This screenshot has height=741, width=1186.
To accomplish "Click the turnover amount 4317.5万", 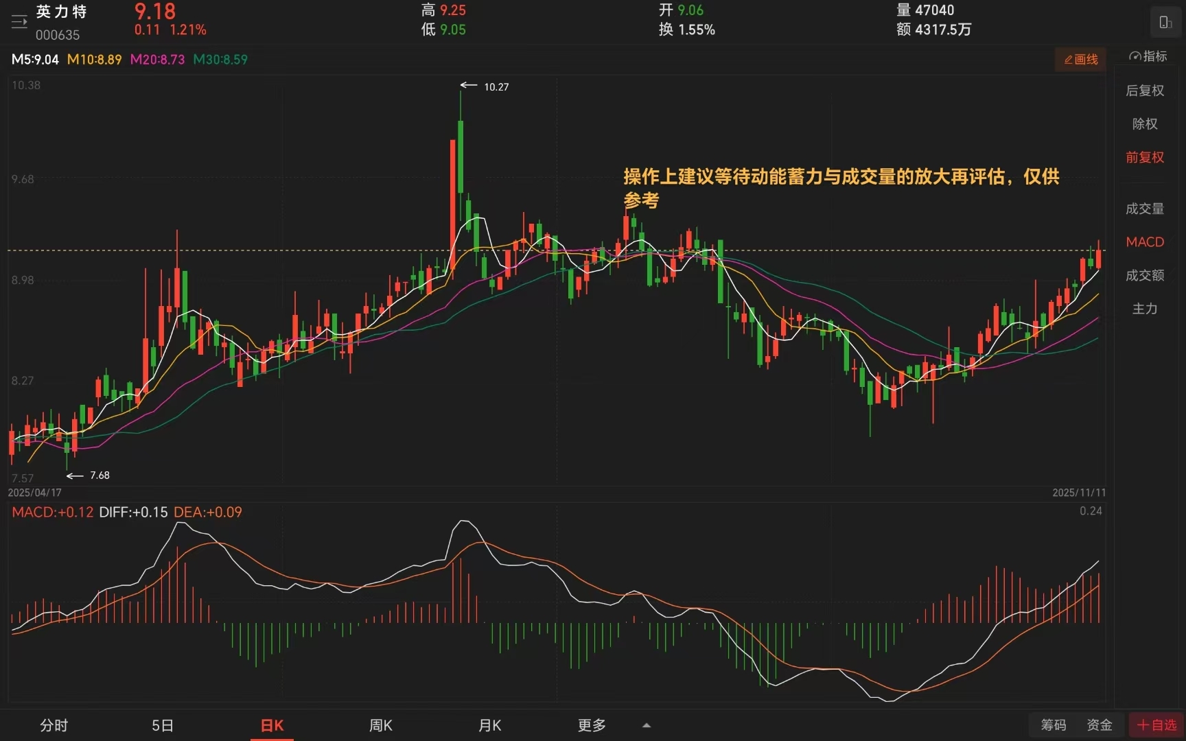I will click(x=943, y=30).
